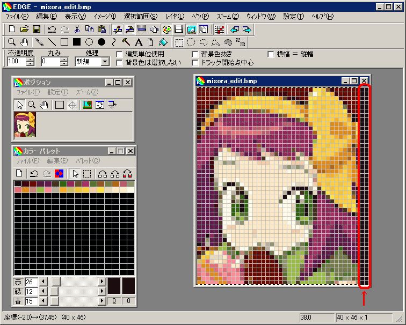This screenshot has height=325, width=406.
Task: Decrease 不透明度 value with down spinner
Action: (31, 64)
